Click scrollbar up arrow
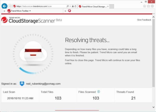The image size is (156, 112). [x=153, y=17]
